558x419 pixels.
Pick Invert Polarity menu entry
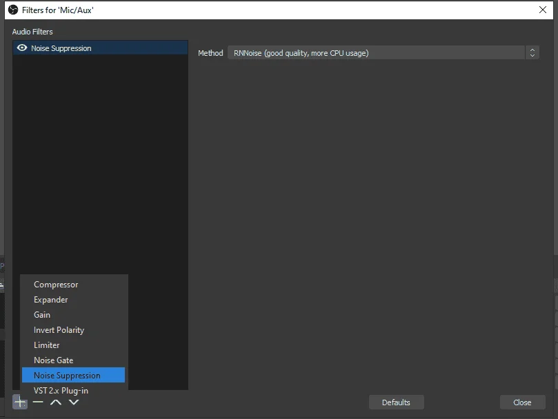coord(73,329)
